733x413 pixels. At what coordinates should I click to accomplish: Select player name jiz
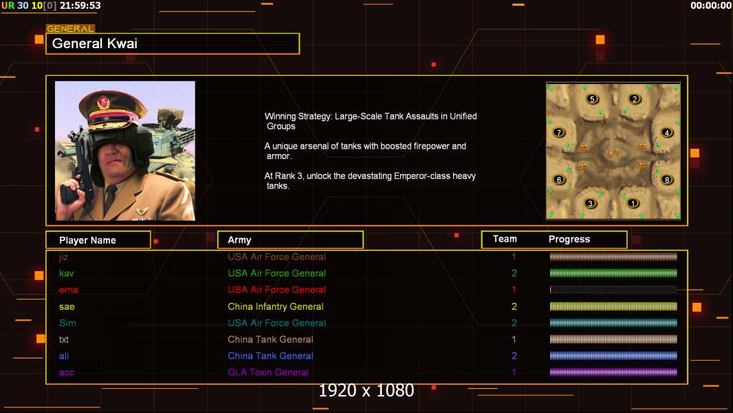click(x=63, y=257)
